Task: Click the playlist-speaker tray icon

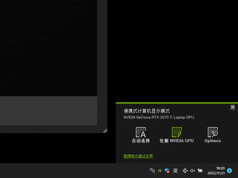Action: coord(152,171)
